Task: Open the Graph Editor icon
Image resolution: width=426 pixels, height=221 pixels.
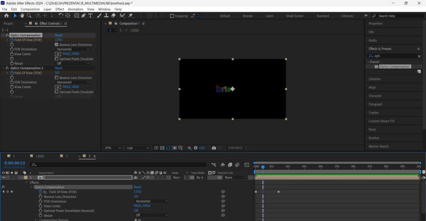Action: pos(247,165)
